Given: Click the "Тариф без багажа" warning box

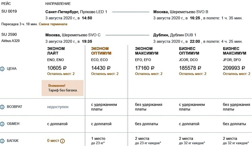Looking at the screenshot, I should pos(63,88).
